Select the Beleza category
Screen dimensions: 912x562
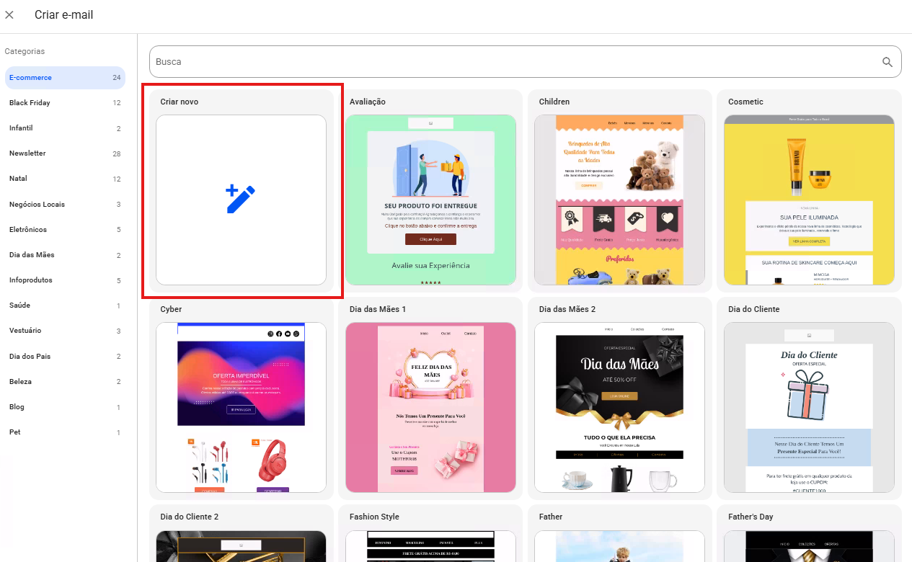pos(65,382)
